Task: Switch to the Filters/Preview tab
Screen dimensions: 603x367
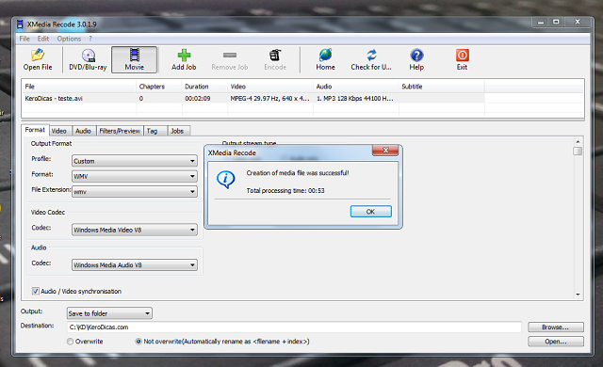Action: pos(120,131)
